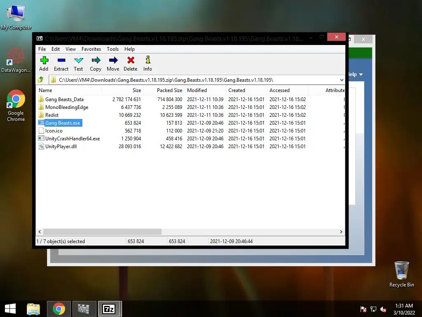
Task: Select the MonoBleedingEdge folder icon
Action: pyautogui.click(x=41, y=107)
